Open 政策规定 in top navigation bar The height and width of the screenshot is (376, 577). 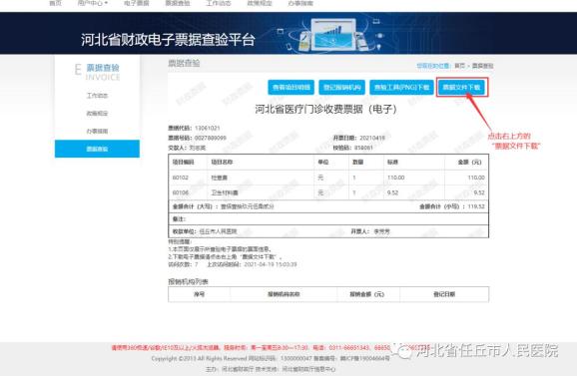tap(260, 3)
